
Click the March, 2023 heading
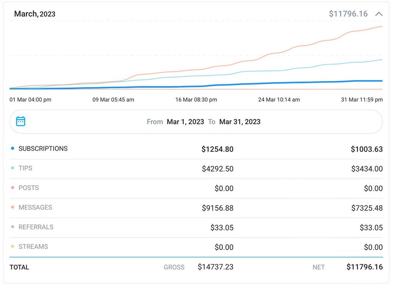click(35, 14)
